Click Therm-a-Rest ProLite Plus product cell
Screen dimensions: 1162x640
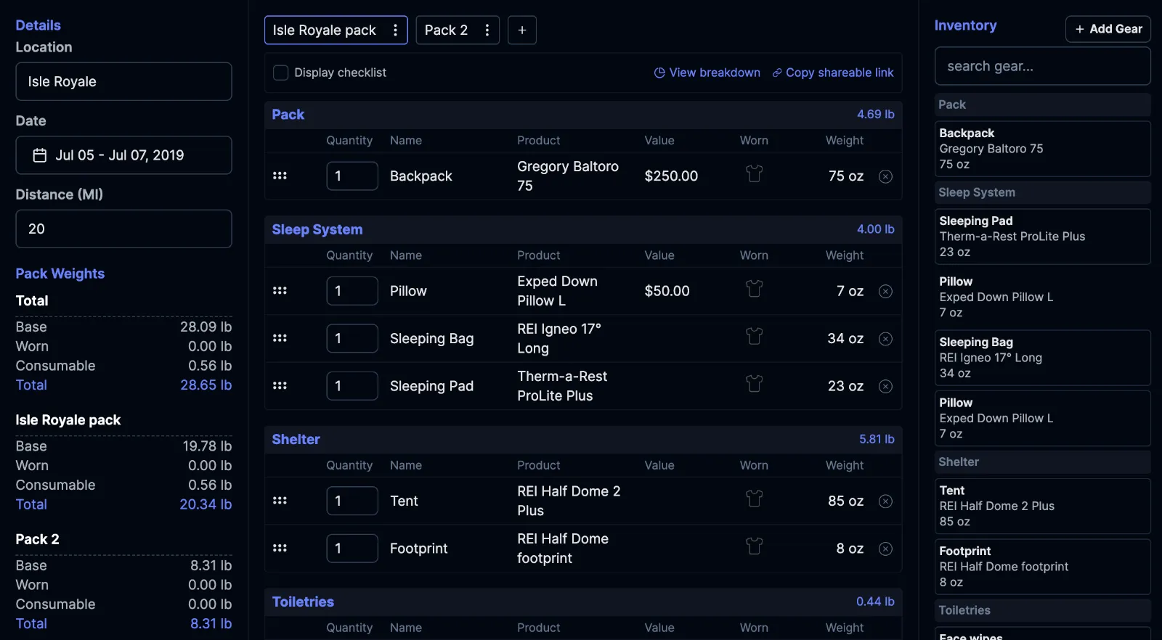562,386
